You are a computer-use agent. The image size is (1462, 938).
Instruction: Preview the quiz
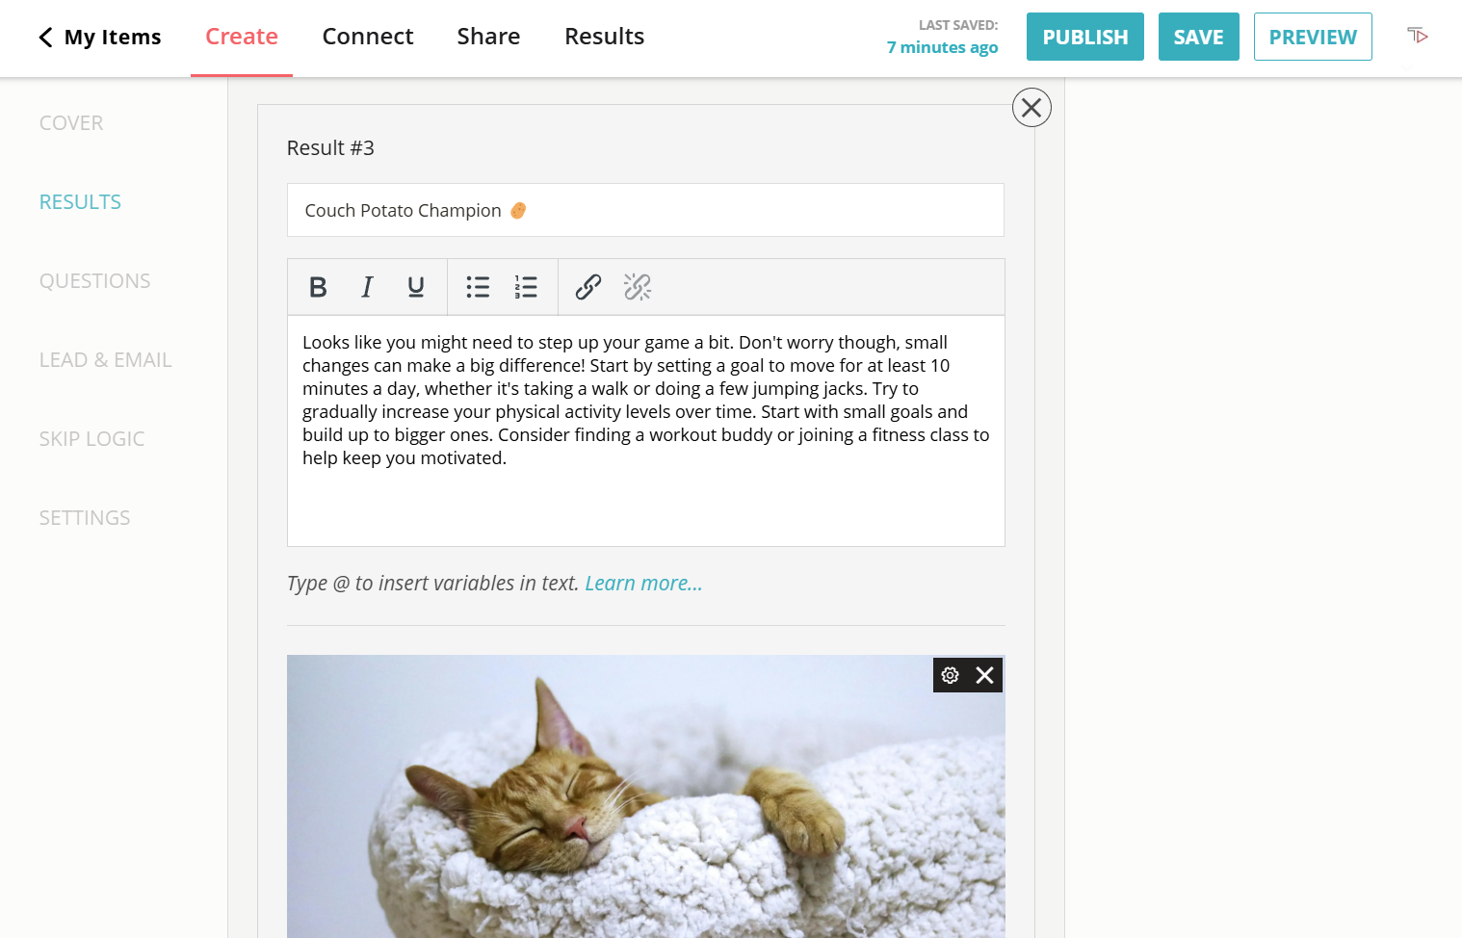pyautogui.click(x=1313, y=36)
